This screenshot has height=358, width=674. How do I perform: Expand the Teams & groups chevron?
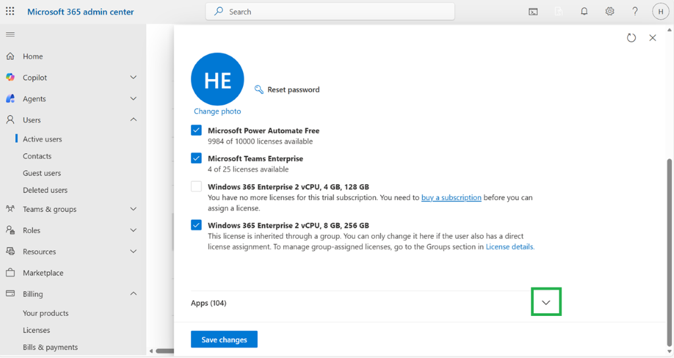pos(133,209)
